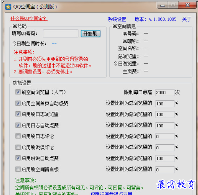Open 系统设置 link

coord(117,19)
